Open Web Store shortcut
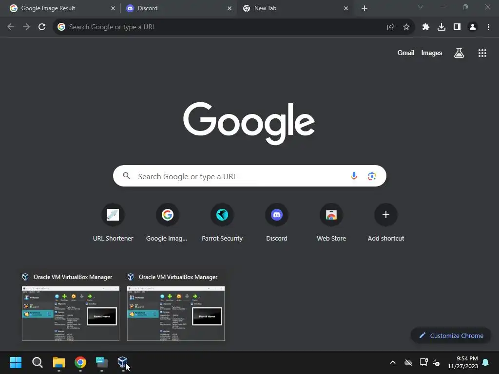The height and width of the screenshot is (374, 499). (331, 223)
